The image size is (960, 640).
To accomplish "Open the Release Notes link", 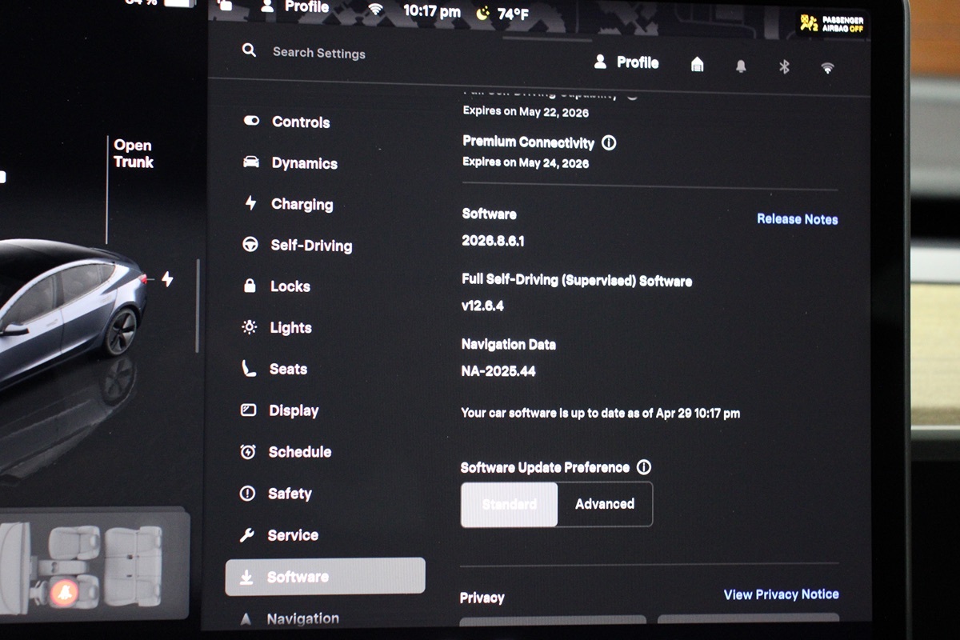I will pyautogui.click(x=798, y=219).
